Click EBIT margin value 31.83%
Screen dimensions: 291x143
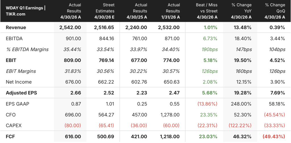pyautogui.click(x=73, y=71)
